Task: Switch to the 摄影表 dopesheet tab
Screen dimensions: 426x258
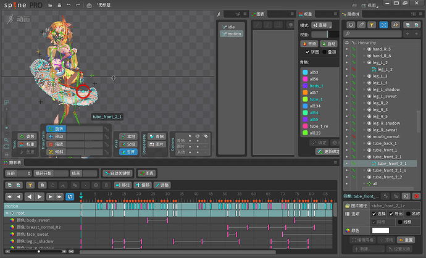Action: 12,162
